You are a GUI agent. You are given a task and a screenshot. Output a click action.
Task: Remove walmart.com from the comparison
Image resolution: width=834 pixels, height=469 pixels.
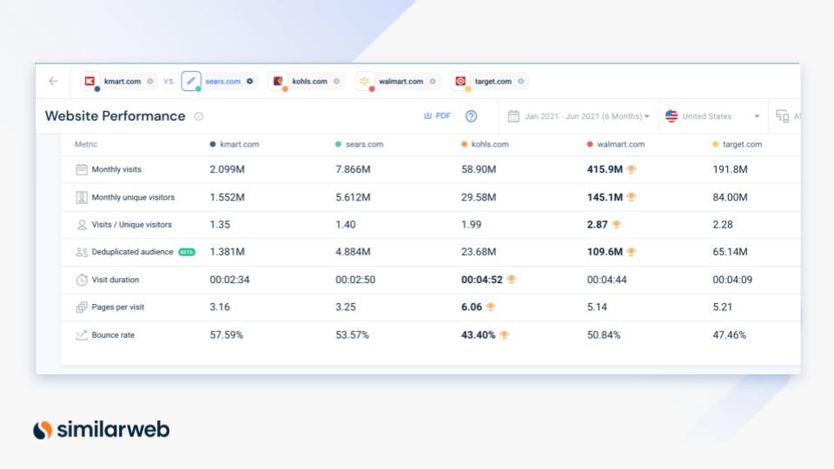point(433,82)
